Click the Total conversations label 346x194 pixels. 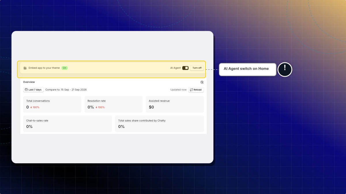point(38,101)
